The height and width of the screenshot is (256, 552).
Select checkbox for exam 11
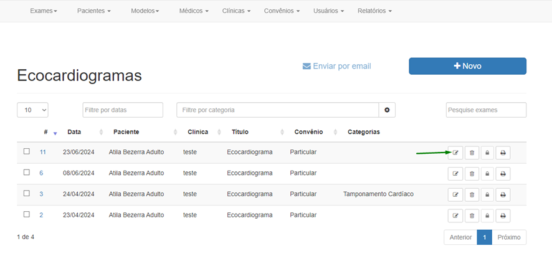(26, 151)
